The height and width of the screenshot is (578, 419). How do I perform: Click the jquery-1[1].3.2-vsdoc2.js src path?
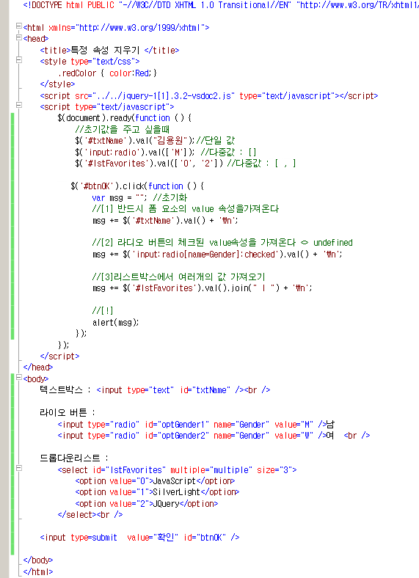click(164, 96)
